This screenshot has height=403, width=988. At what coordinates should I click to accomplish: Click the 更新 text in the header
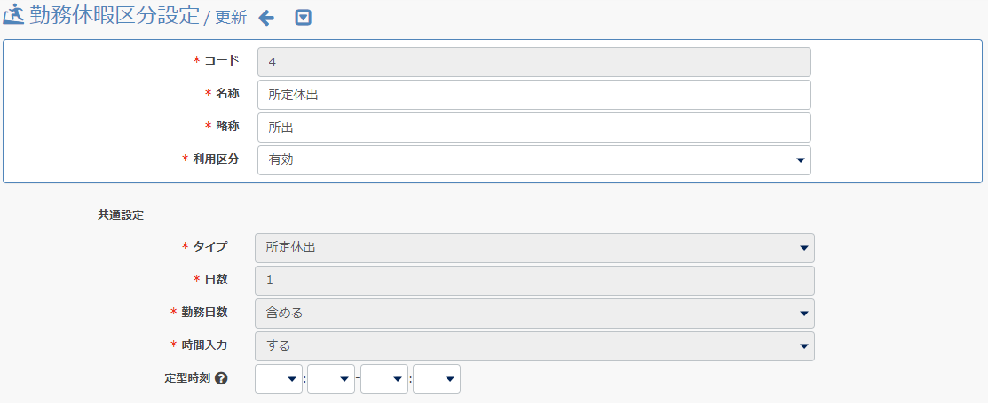231,19
